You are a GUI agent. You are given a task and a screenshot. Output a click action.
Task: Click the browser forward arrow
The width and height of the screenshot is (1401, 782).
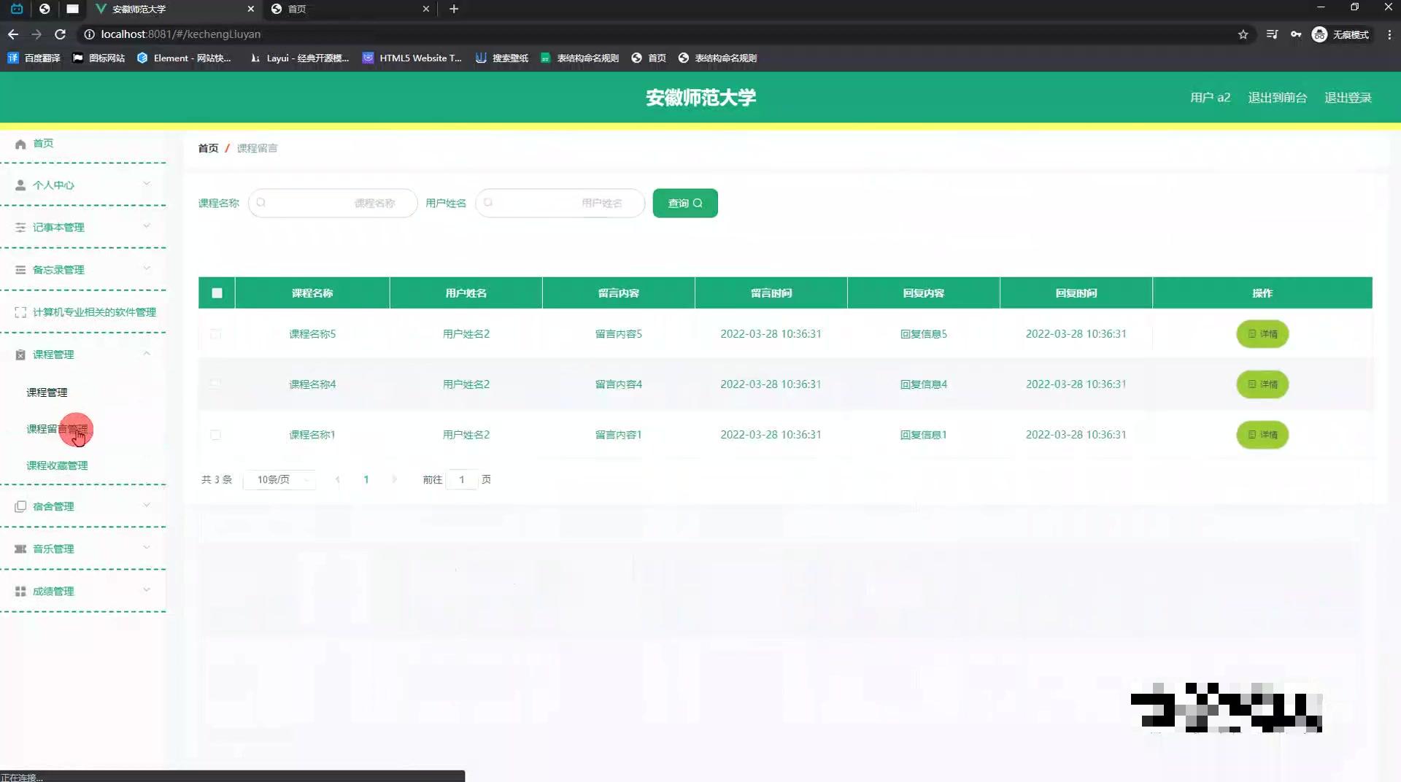click(36, 34)
